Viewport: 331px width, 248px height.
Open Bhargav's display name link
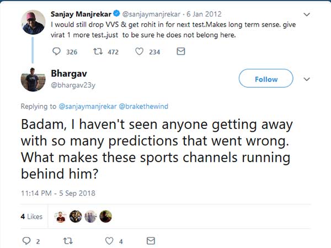pyautogui.click(x=69, y=74)
